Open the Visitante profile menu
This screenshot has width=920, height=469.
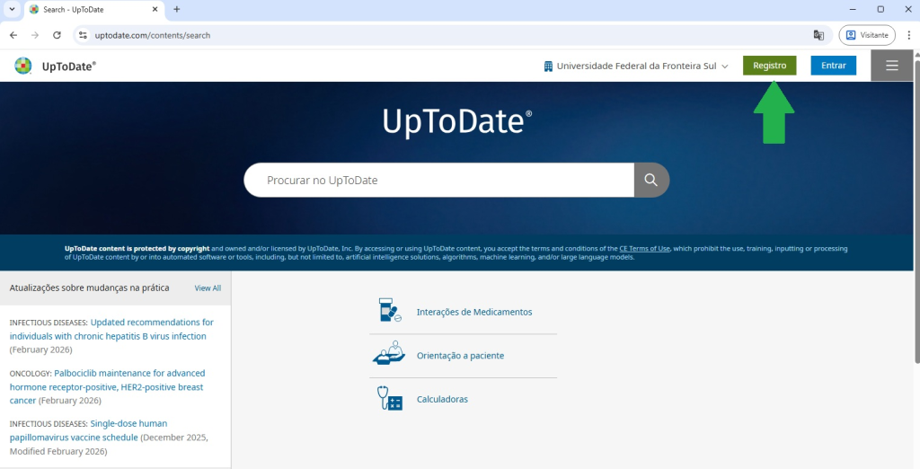[x=866, y=35]
